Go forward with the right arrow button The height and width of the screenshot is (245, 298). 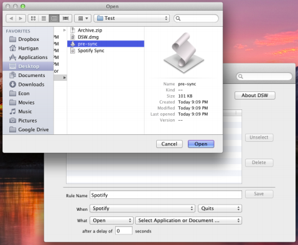pos(21,19)
